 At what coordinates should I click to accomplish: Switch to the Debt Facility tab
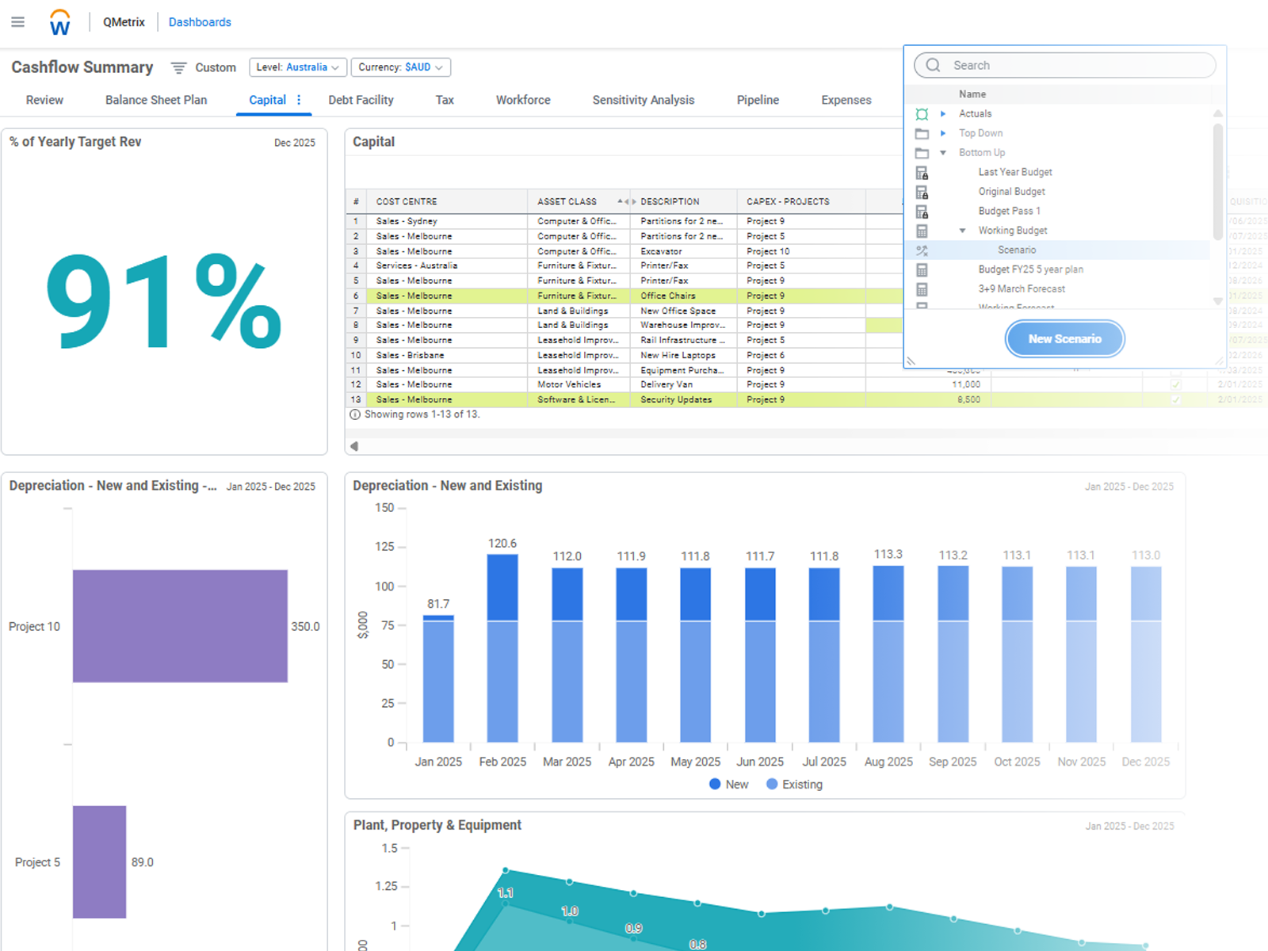point(361,100)
